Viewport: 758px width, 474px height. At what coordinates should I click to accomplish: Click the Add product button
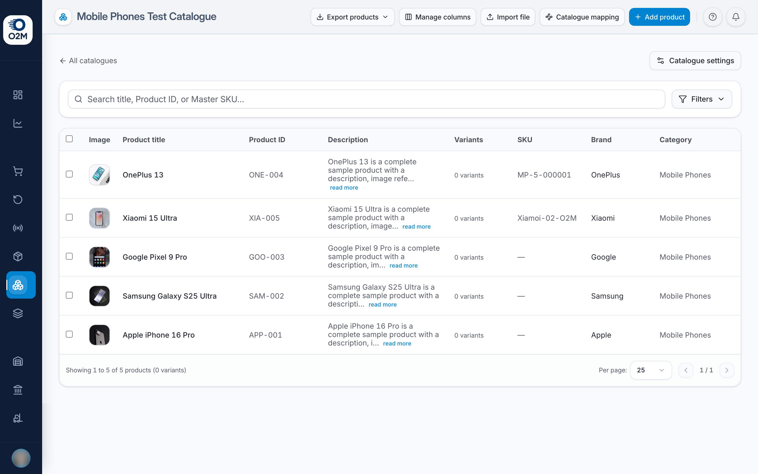click(x=659, y=17)
